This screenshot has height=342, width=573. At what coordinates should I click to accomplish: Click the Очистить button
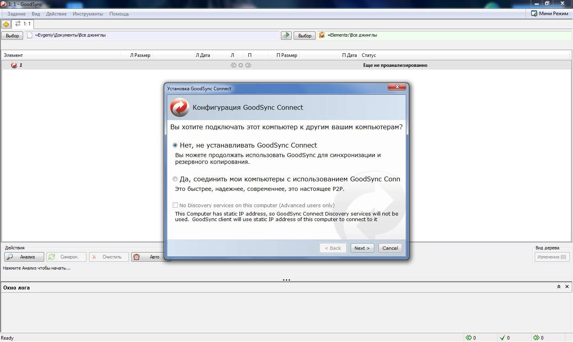coord(109,257)
